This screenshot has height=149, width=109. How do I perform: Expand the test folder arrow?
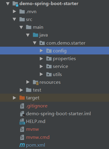pyautogui.click(x=21, y=90)
